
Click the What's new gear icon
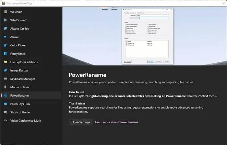pos(6,20)
